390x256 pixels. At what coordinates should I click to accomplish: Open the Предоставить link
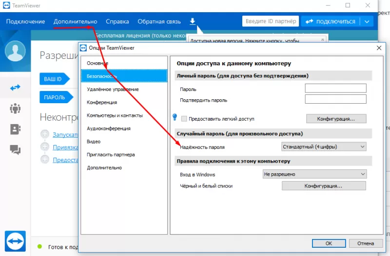click(65, 160)
